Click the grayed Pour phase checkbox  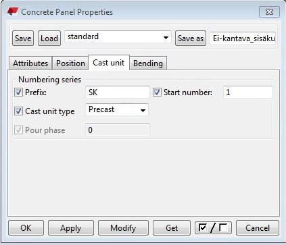point(18,130)
